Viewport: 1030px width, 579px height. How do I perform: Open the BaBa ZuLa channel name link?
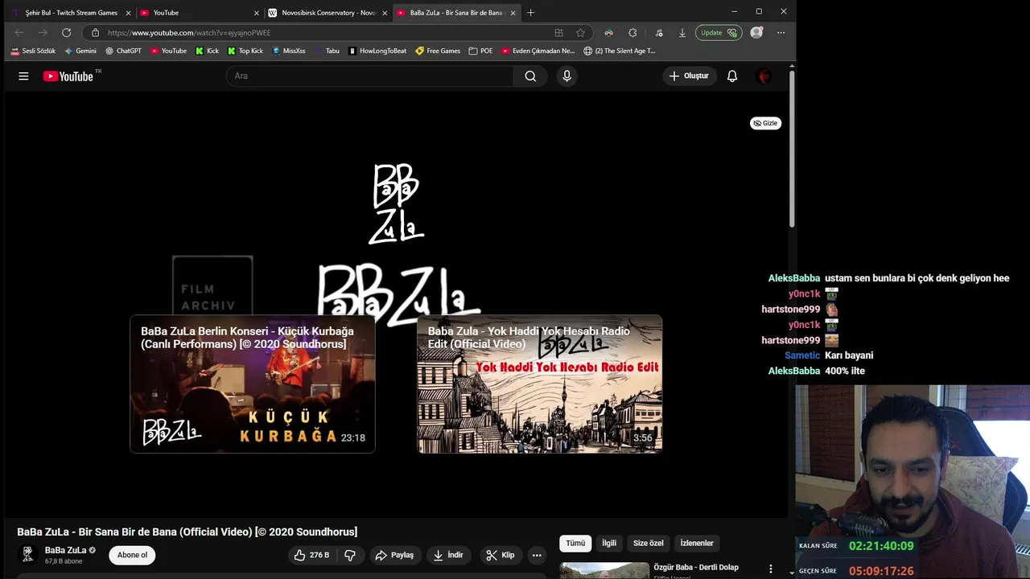(x=65, y=550)
